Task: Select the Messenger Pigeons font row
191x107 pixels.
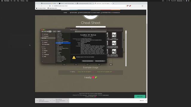Action: point(63,48)
